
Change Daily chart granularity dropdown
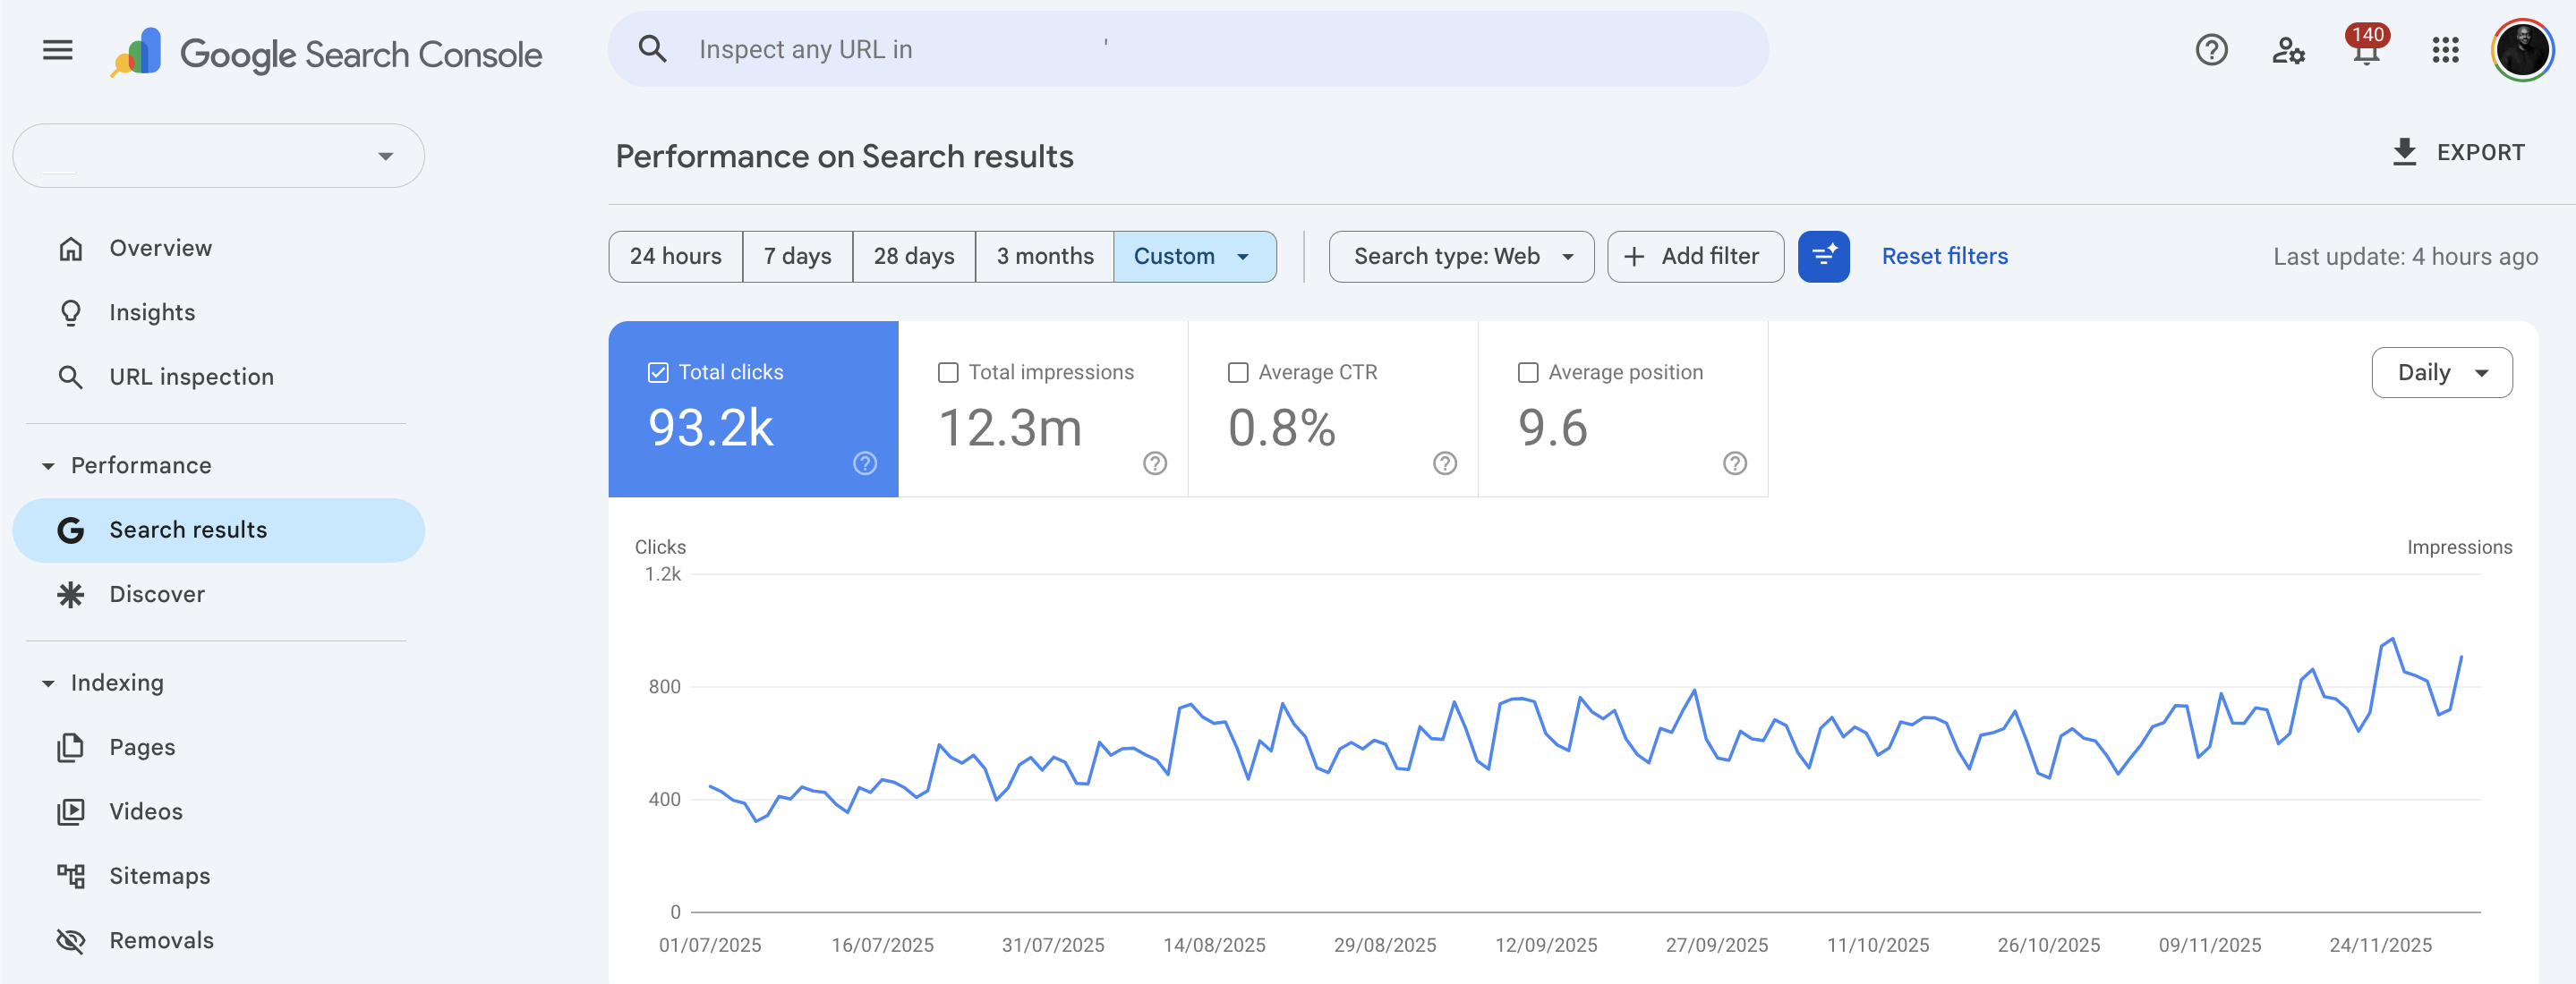2442,371
